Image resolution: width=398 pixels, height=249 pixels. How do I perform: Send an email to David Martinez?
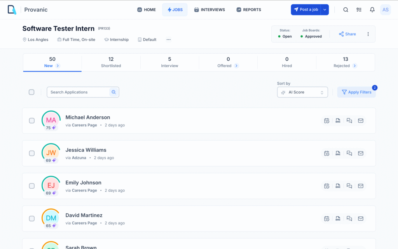point(361,219)
